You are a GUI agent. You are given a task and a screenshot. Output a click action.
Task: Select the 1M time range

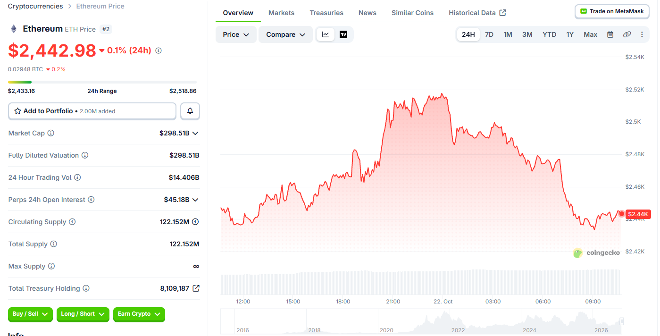pyautogui.click(x=508, y=34)
